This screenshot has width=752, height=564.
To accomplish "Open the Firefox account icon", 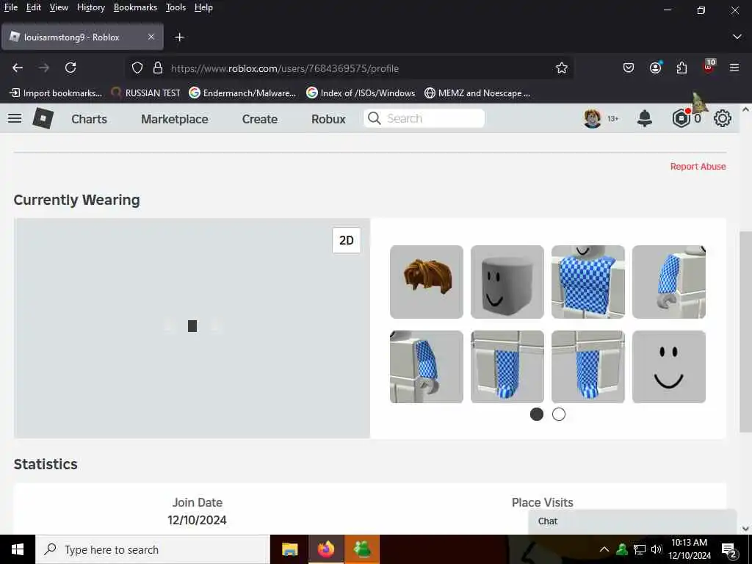I will (656, 68).
